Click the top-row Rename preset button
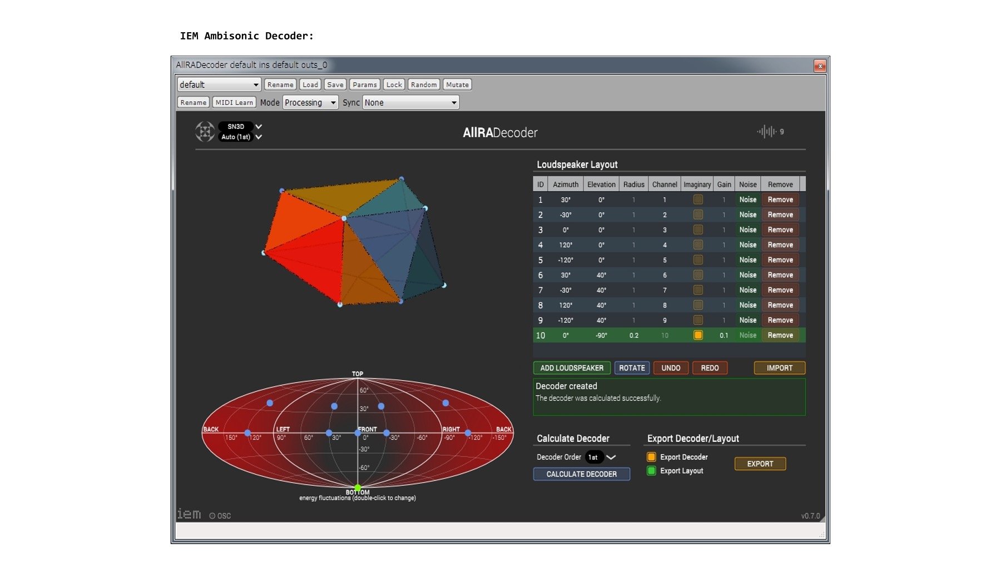Image resolution: width=1001 pixels, height=563 pixels. 280,84
